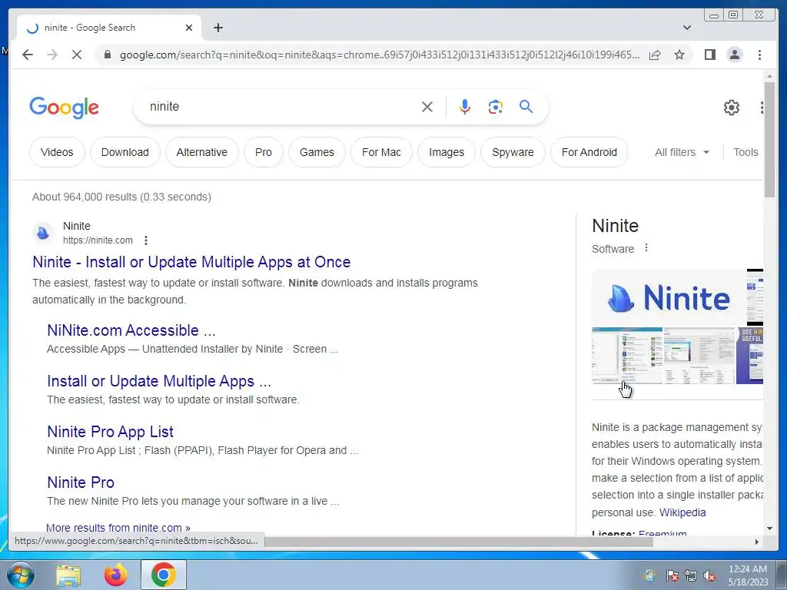Open options dots beside ninite.com URL

pos(145,240)
